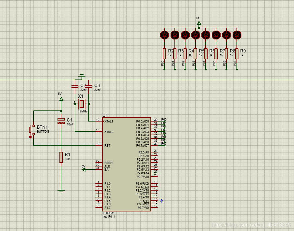Click the XTAL1 pin label
The width and height of the screenshot is (294, 231).
109,121
